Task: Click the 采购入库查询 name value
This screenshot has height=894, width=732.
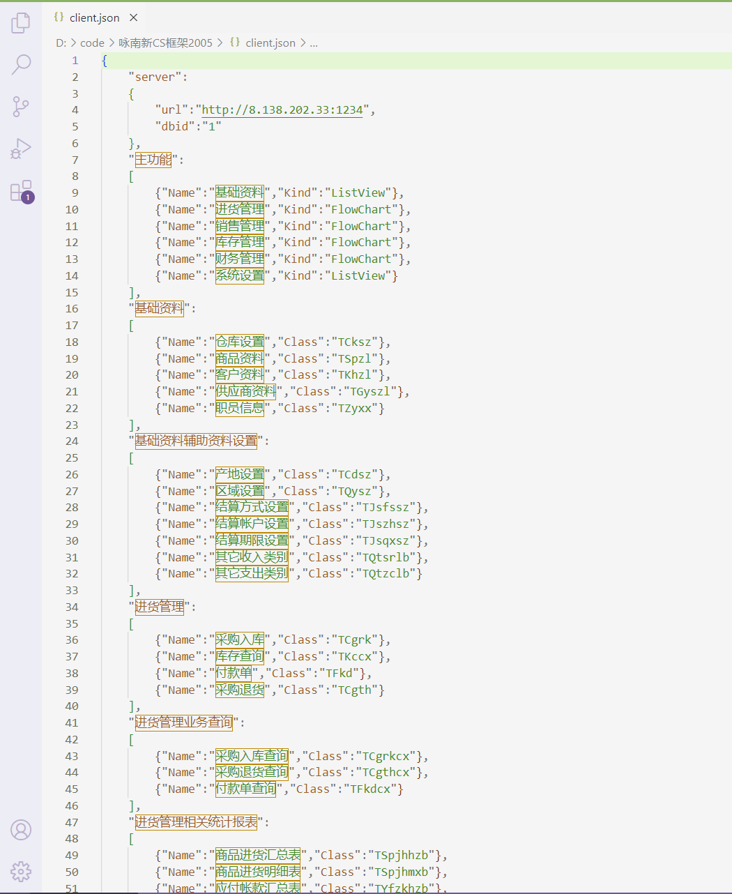Action: pyautogui.click(x=252, y=756)
